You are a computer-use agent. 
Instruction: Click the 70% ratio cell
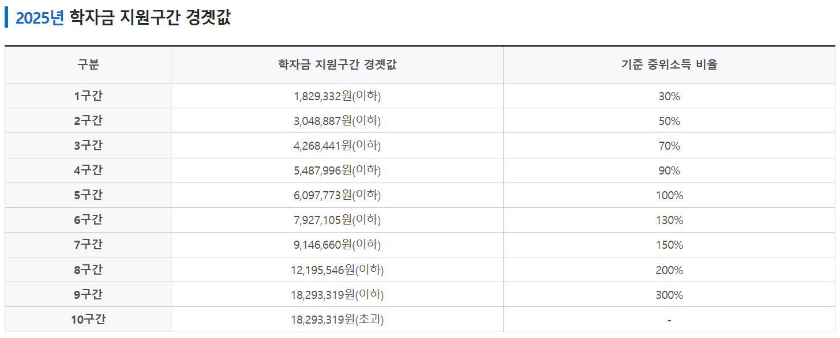669,146
